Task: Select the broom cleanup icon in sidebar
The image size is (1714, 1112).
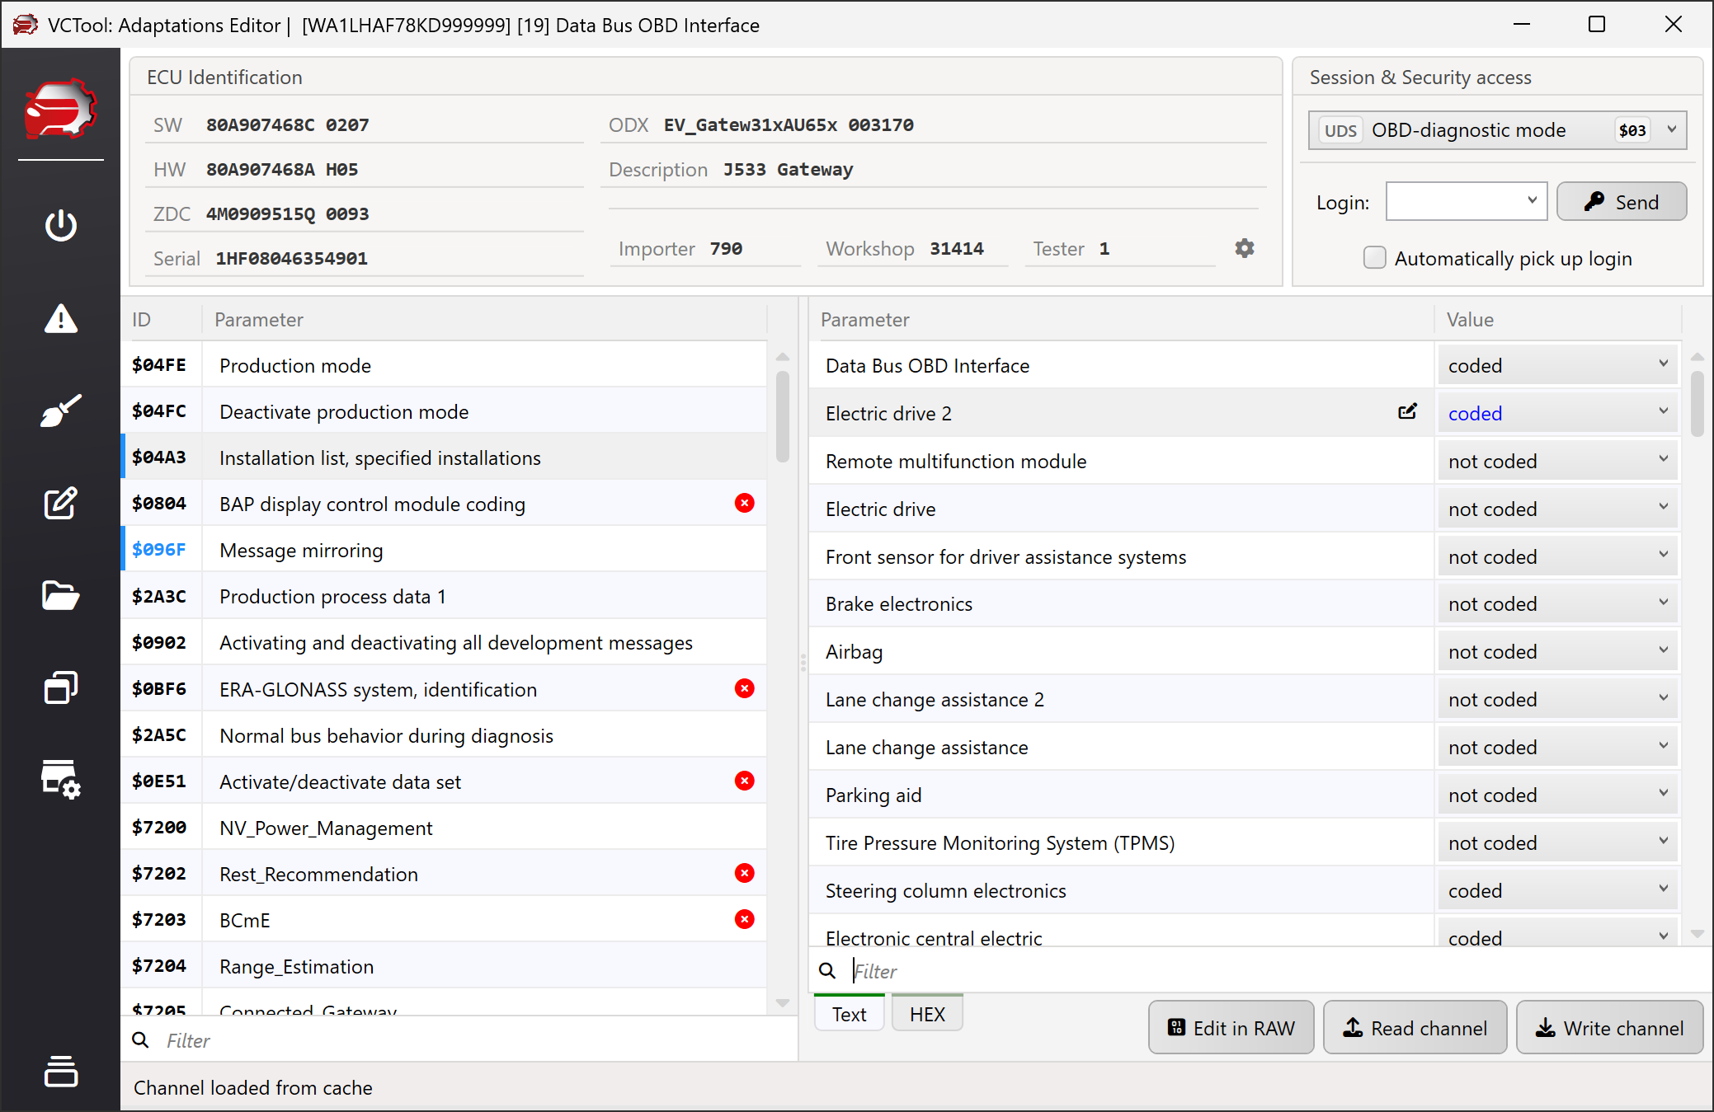Action: pos(60,411)
